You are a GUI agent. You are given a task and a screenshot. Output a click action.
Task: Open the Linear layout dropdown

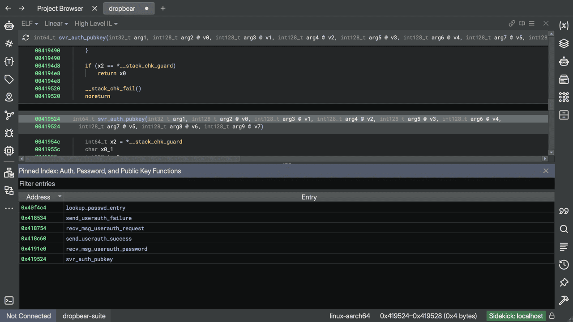coord(56,24)
